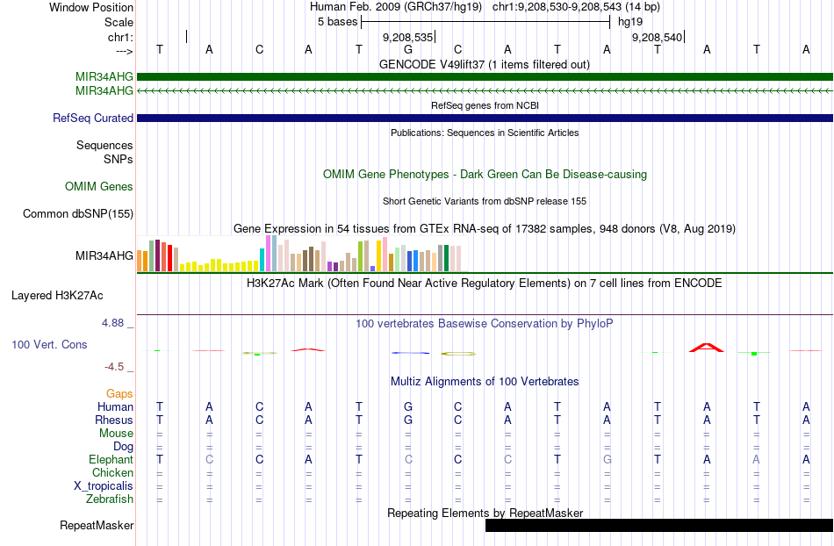Click the X_tropicalis species row label
Image resolution: width=834 pixels, height=546 pixels.
click(x=104, y=486)
